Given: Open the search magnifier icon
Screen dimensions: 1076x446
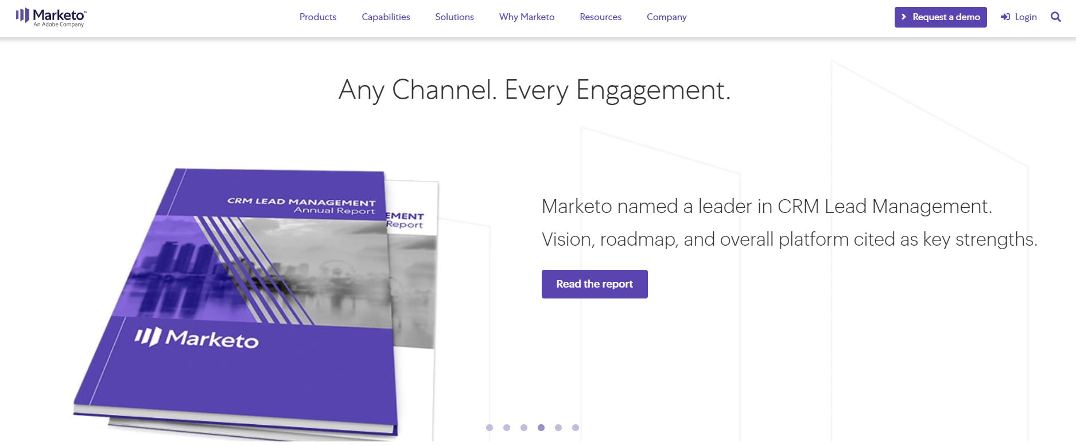Looking at the screenshot, I should [1055, 17].
